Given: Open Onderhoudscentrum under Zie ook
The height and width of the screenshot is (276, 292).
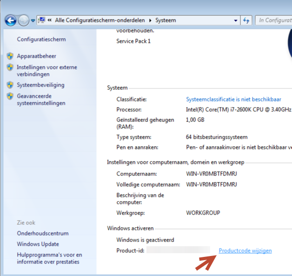Looking at the screenshot, I should [43, 233].
